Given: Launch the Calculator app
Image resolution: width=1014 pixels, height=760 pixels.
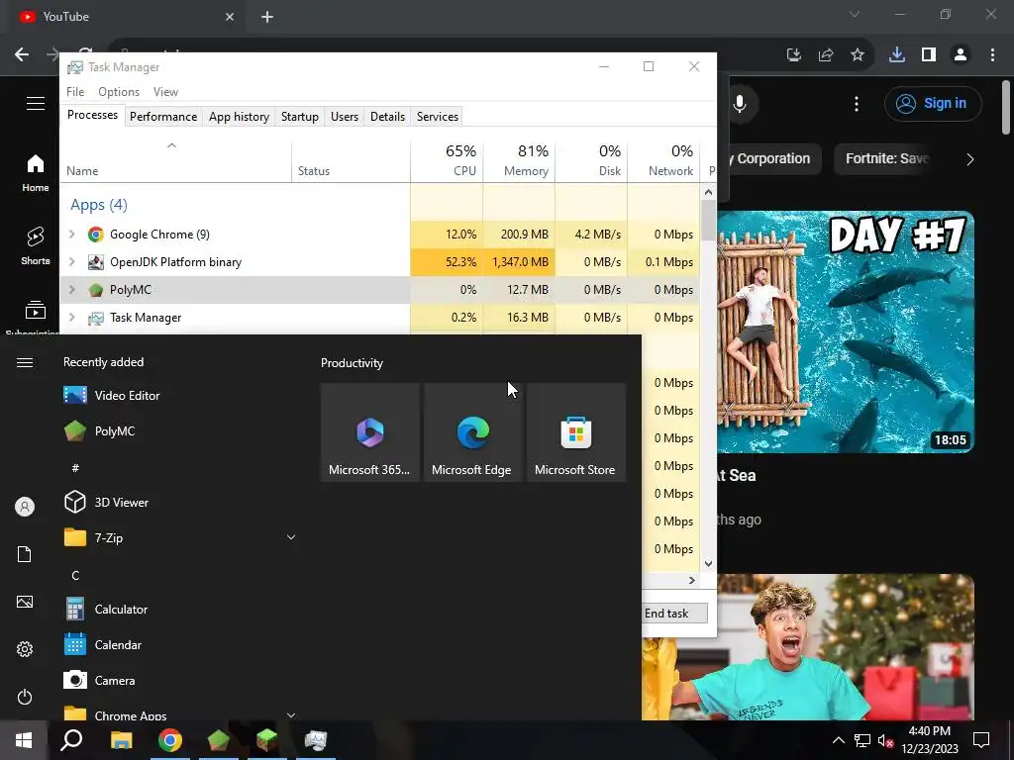Looking at the screenshot, I should coord(105,610).
